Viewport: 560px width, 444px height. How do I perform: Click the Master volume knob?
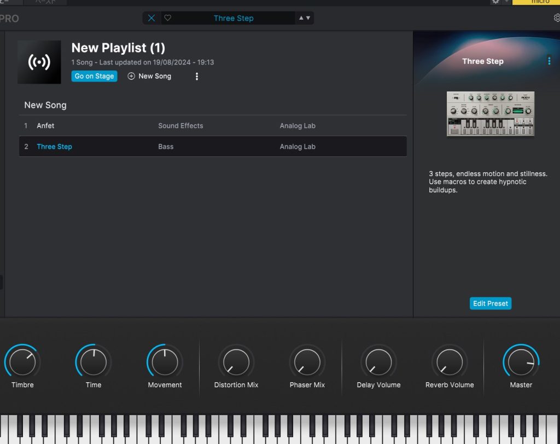coord(521,362)
